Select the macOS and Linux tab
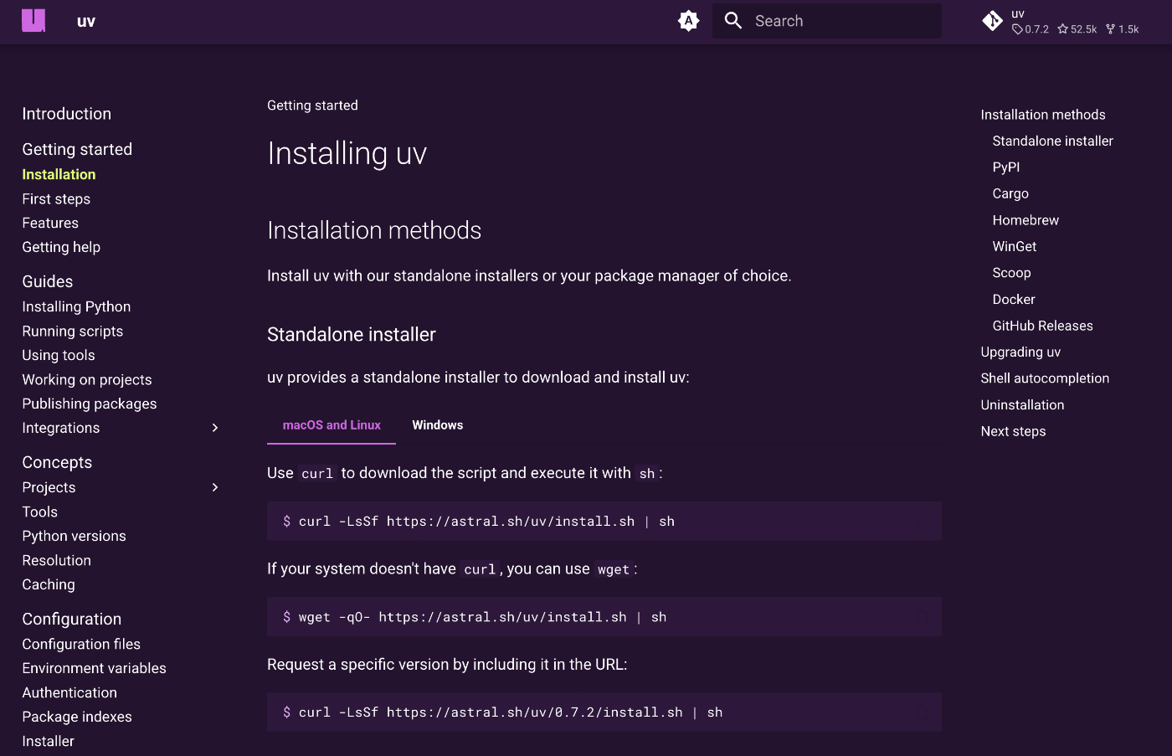The width and height of the screenshot is (1172, 756). 332,425
